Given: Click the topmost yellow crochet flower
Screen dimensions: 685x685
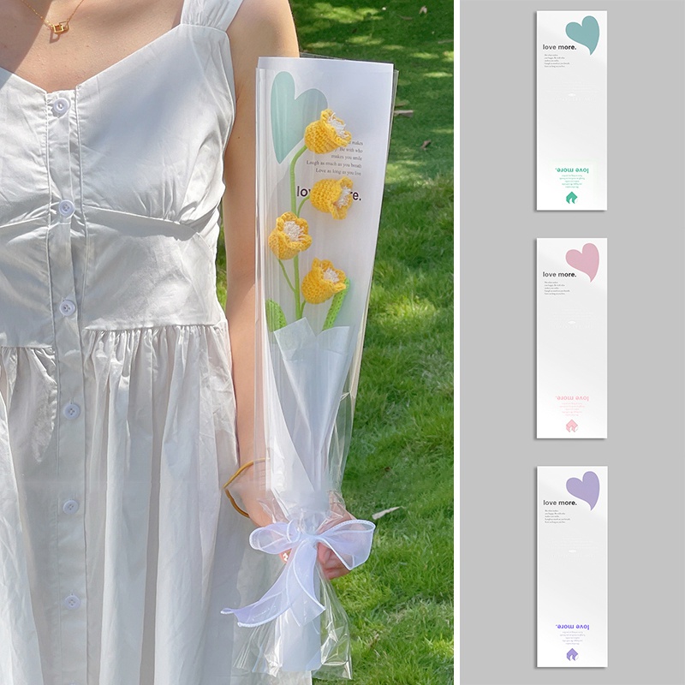Looking at the screenshot, I should coord(328,131).
